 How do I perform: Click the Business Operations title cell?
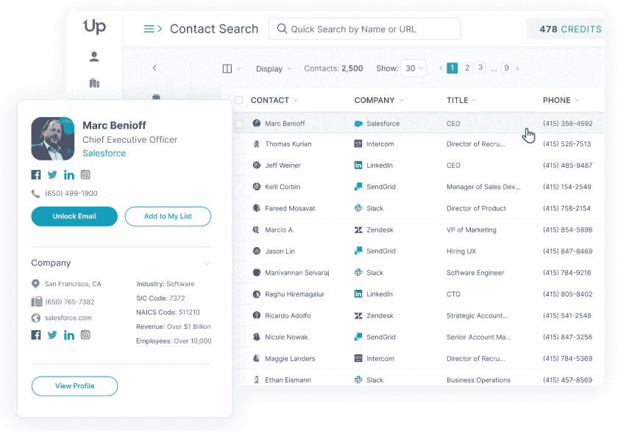tap(478, 380)
